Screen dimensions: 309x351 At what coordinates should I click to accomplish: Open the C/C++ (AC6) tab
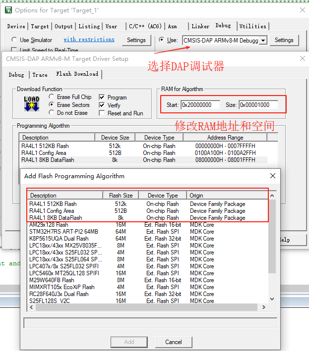click(145, 26)
